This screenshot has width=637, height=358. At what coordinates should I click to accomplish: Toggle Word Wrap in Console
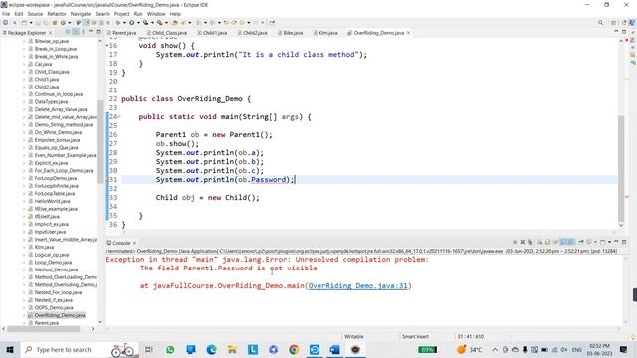pos(555,242)
